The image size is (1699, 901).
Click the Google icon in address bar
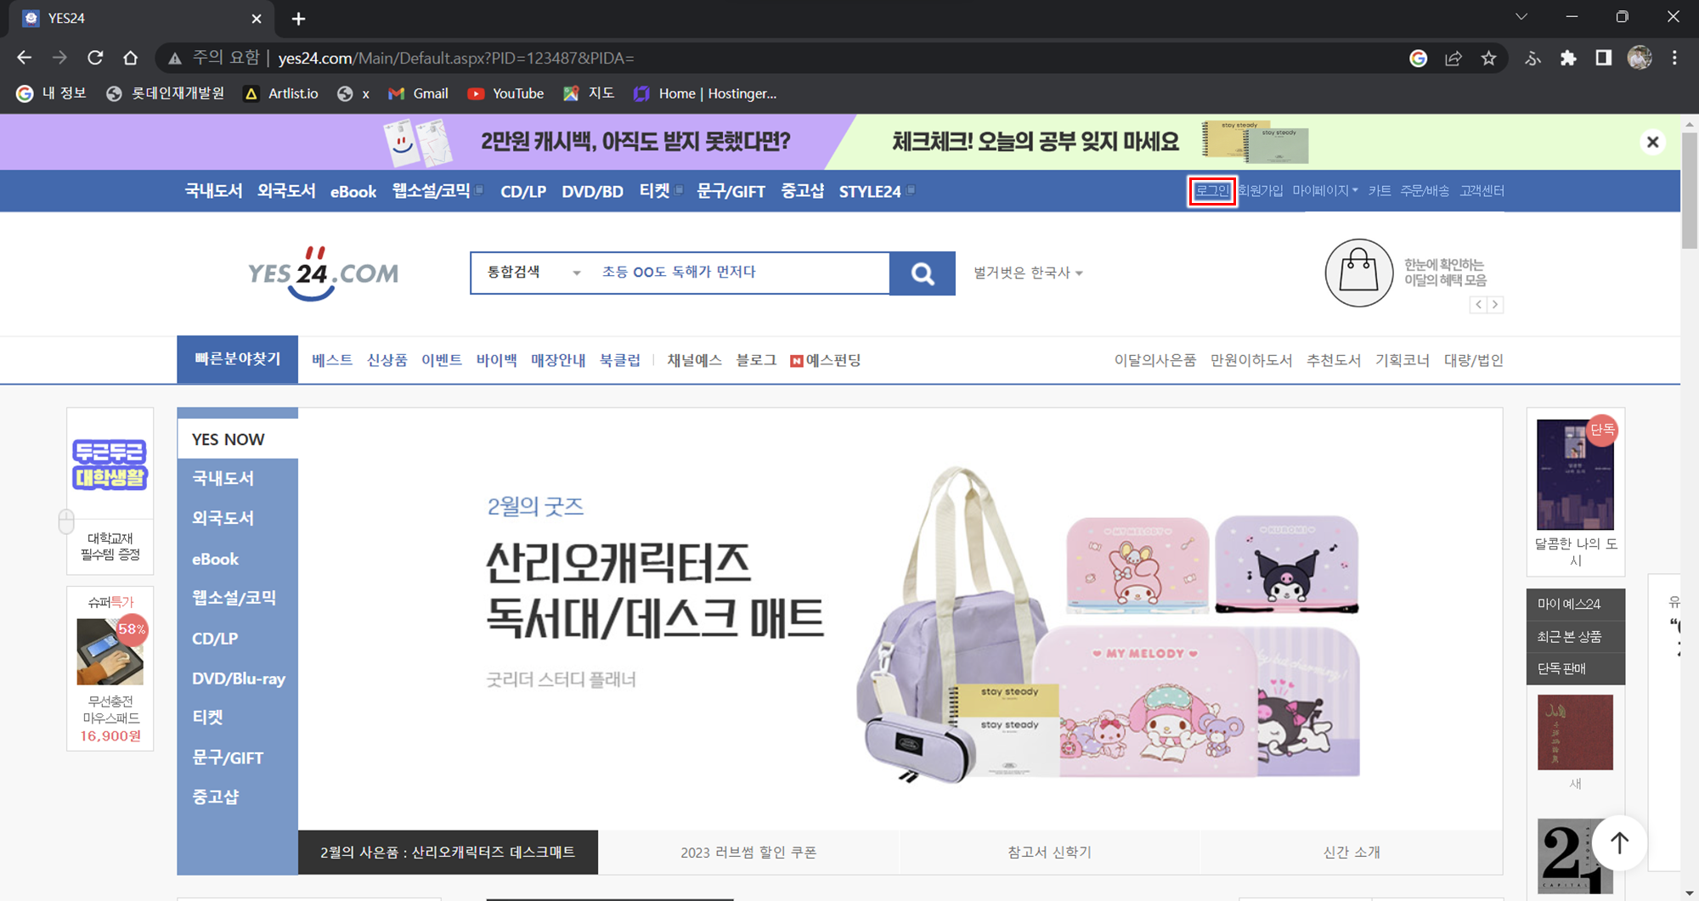pos(1418,58)
